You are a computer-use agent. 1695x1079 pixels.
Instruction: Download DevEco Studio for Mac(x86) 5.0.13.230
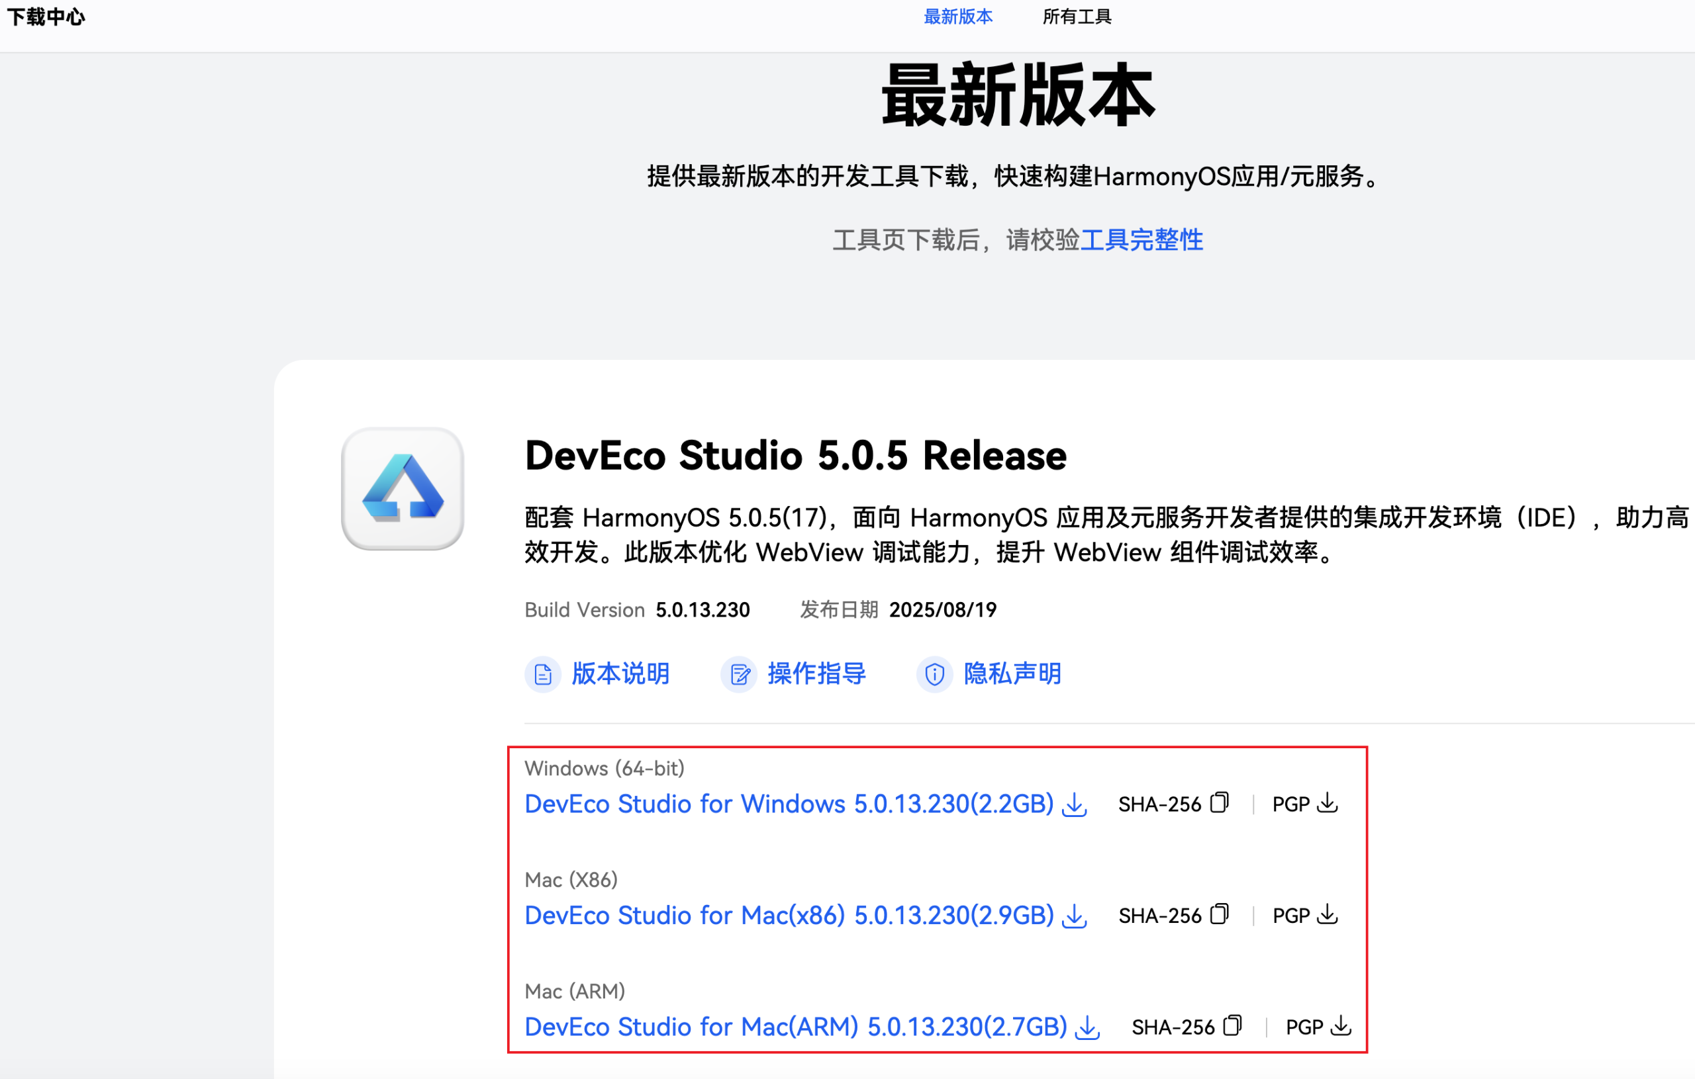(789, 916)
